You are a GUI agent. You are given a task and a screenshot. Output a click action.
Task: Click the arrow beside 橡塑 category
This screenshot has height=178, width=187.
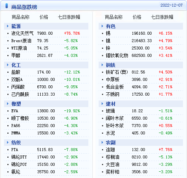coord(8,104)
